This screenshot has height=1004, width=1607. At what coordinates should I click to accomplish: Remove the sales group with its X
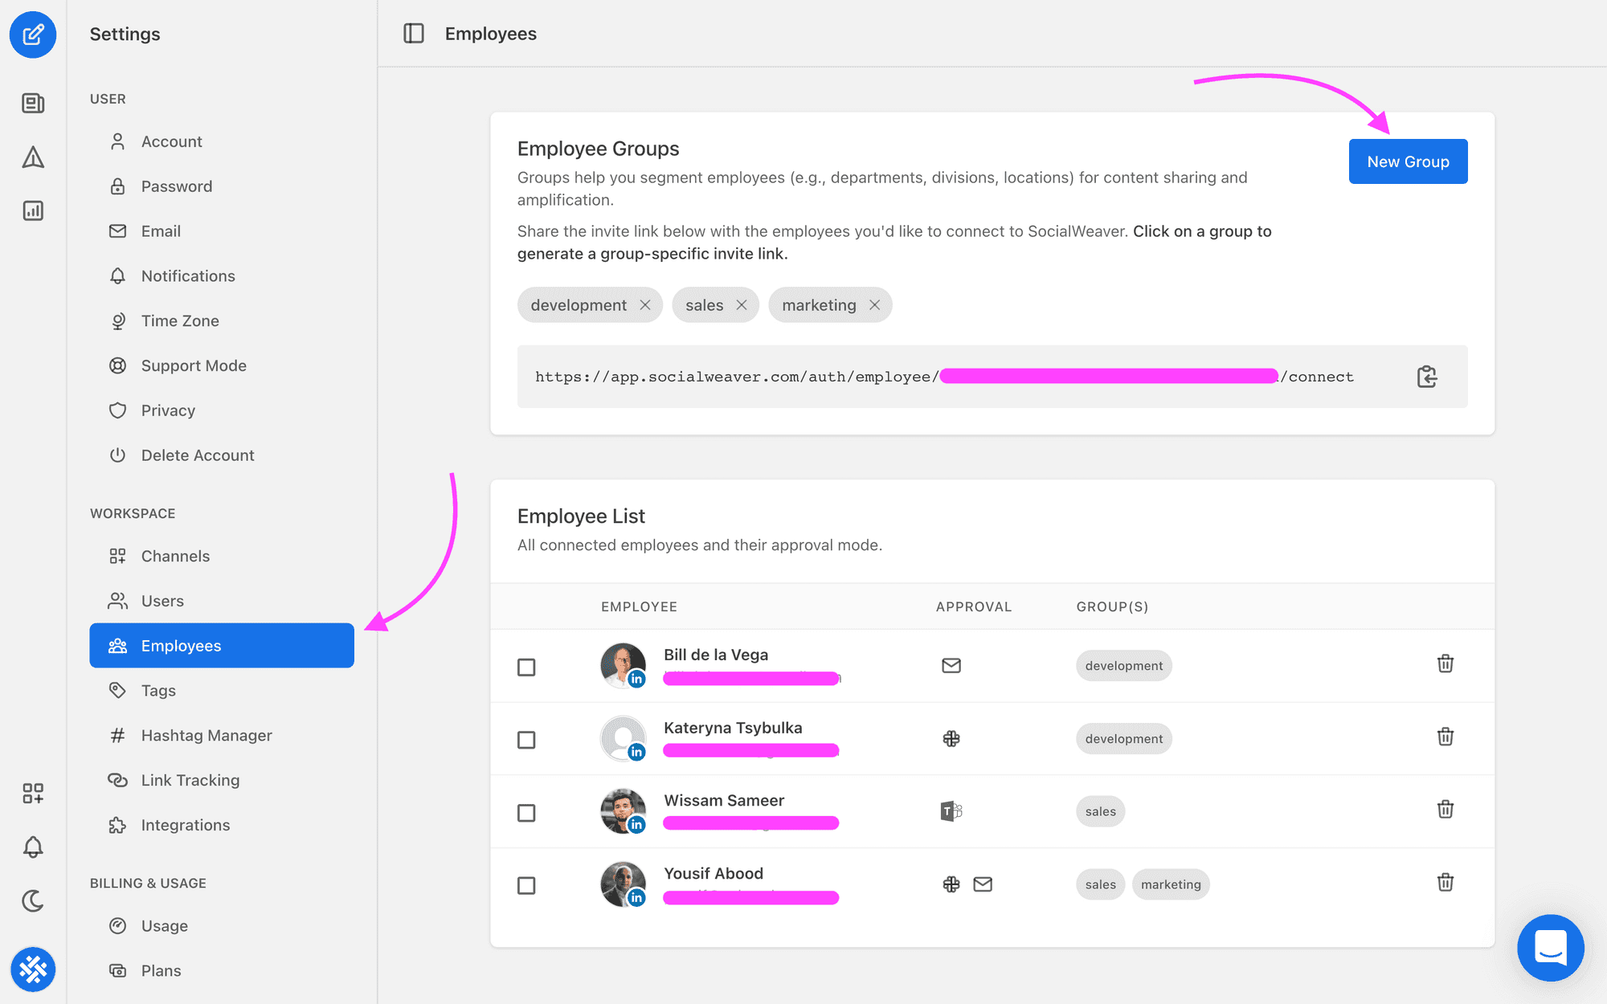pyautogui.click(x=742, y=305)
